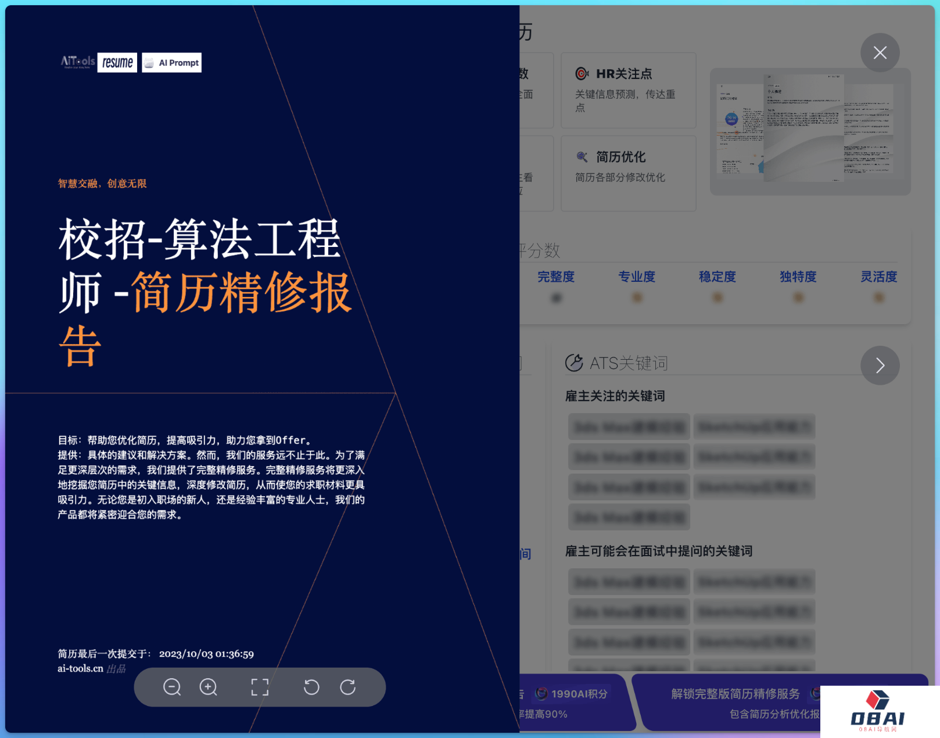Rotate the report clockwise
Image resolution: width=940 pixels, height=738 pixels.
point(348,687)
